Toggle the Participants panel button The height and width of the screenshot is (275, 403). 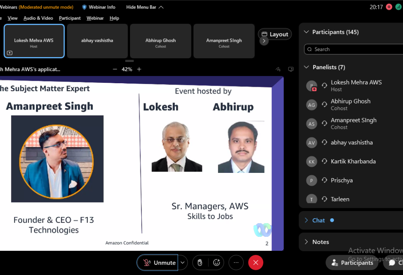click(352, 263)
